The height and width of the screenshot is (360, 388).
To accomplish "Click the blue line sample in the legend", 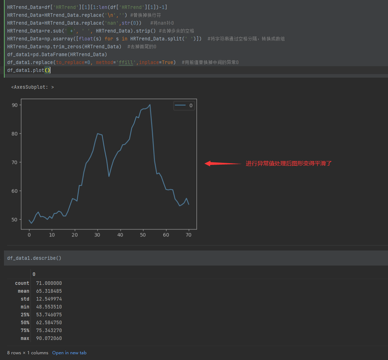I will click(180, 106).
